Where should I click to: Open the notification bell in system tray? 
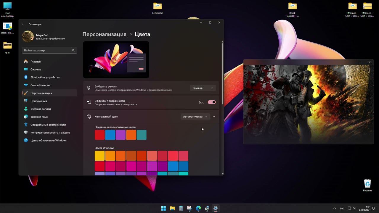(374, 208)
